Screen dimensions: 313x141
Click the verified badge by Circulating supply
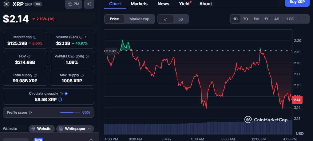(66, 93)
